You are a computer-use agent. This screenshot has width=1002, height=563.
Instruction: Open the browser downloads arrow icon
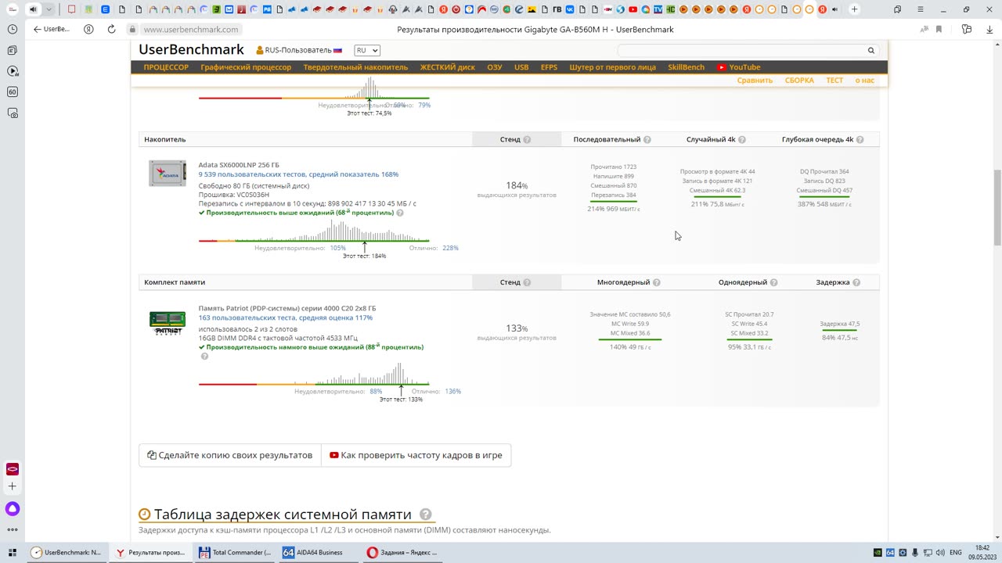tap(988, 29)
